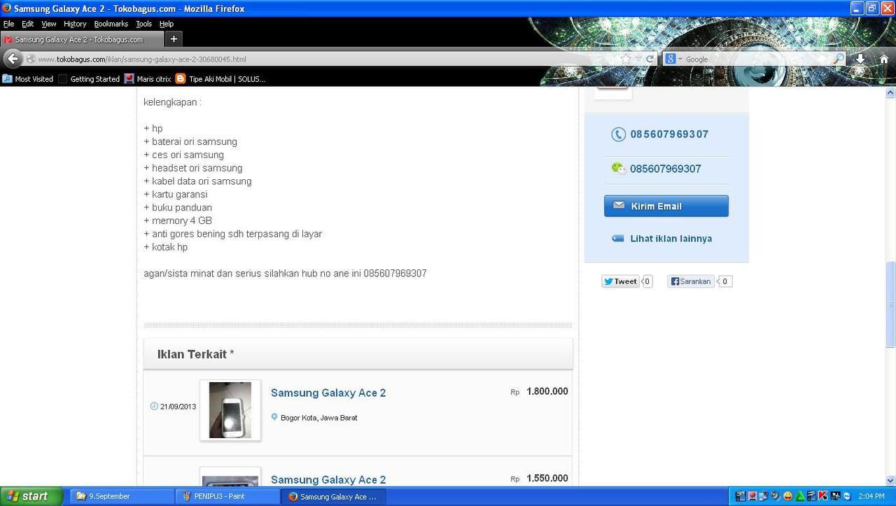
Task: Open the Bookmarks menu
Action: pyautogui.click(x=111, y=24)
